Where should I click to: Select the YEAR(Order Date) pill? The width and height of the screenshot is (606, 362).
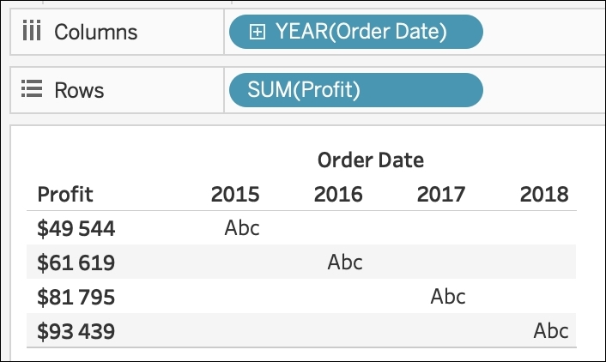(x=361, y=33)
